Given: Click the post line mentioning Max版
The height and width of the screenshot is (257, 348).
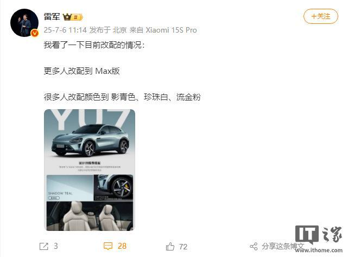Looking at the screenshot, I should 81,71.
